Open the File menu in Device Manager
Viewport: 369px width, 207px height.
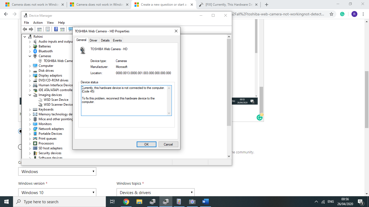[26, 23]
